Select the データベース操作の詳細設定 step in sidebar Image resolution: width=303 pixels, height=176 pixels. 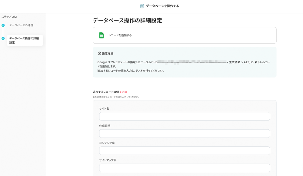pyautogui.click(x=24, y=40)
